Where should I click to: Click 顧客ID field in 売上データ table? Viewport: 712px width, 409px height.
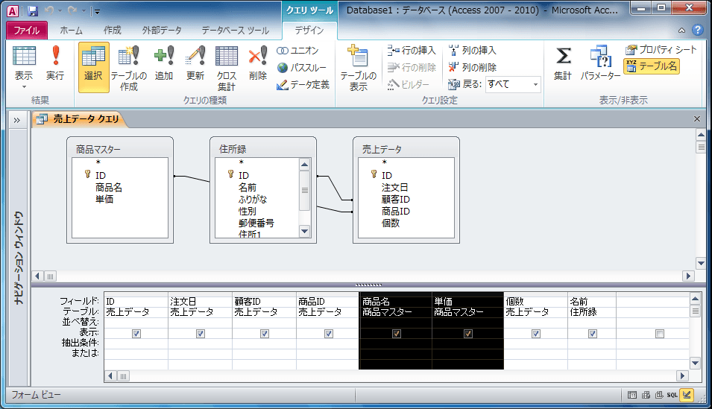click(x=395, y=199)
